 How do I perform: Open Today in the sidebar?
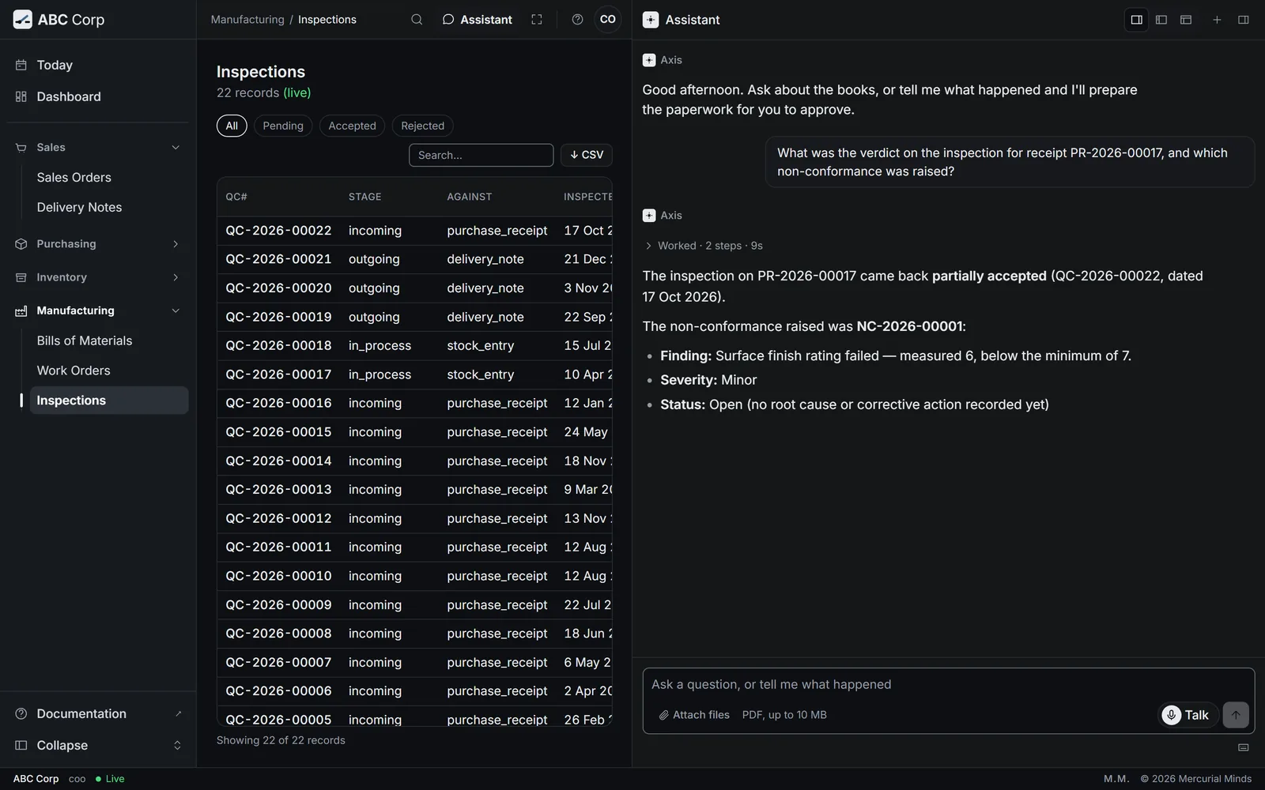[98, 65]
